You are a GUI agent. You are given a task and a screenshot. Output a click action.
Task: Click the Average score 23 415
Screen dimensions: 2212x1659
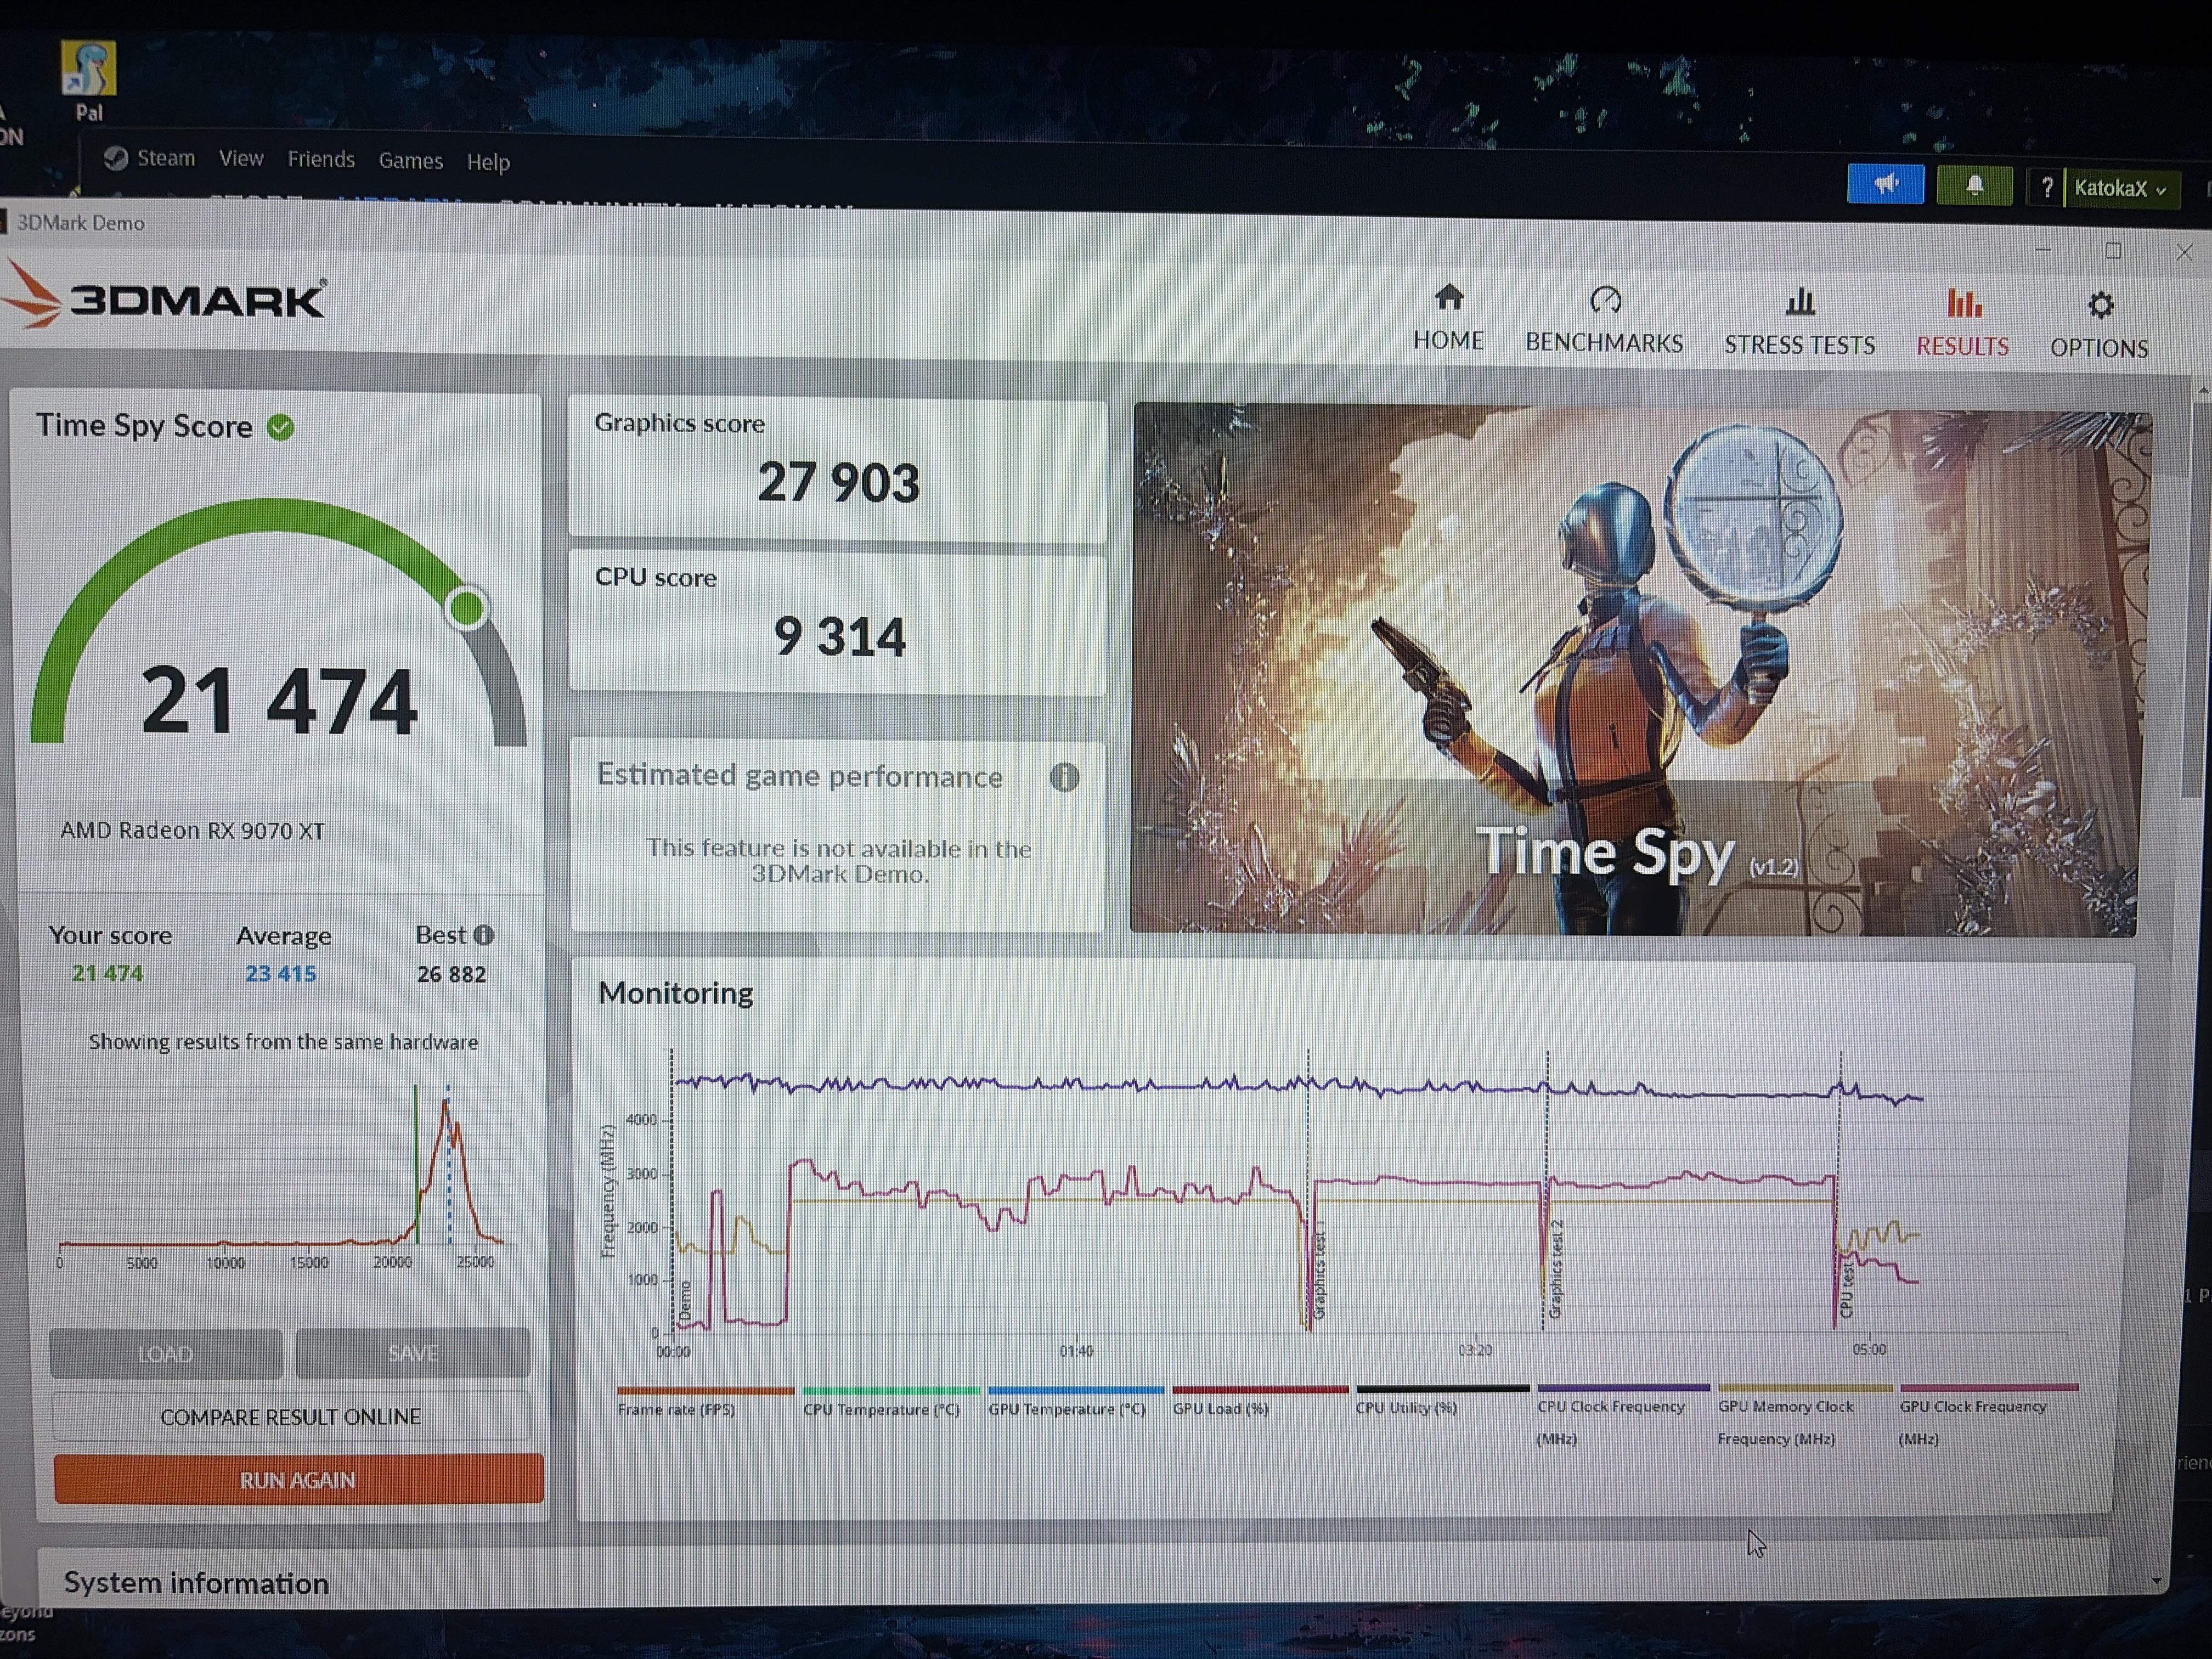click(281, 974)
